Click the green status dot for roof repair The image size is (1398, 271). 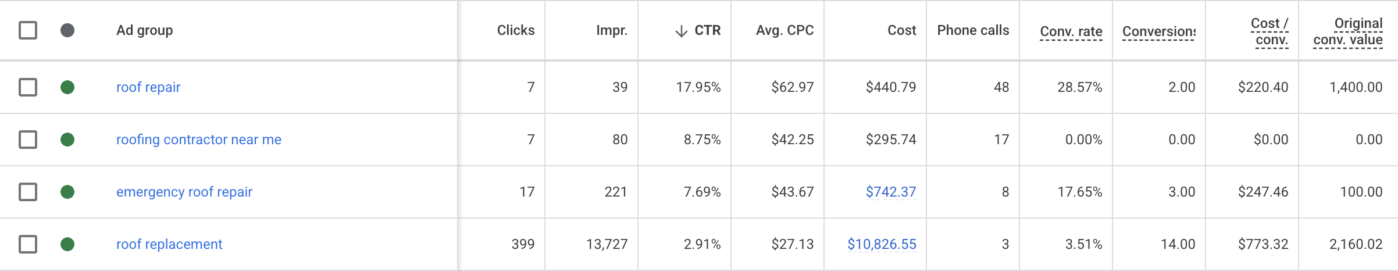(67, 87)
